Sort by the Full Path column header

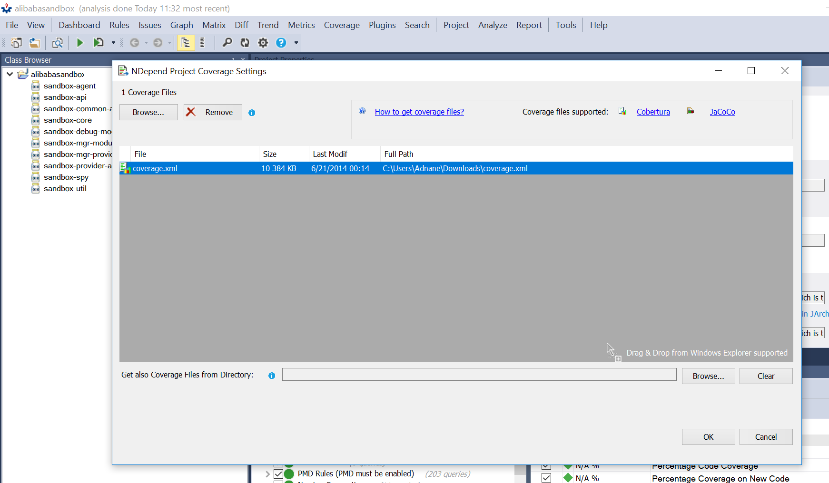[587, 154]
